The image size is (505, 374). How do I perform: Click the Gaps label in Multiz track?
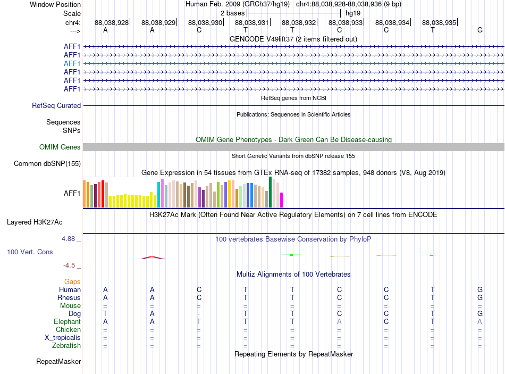point(72,282)
